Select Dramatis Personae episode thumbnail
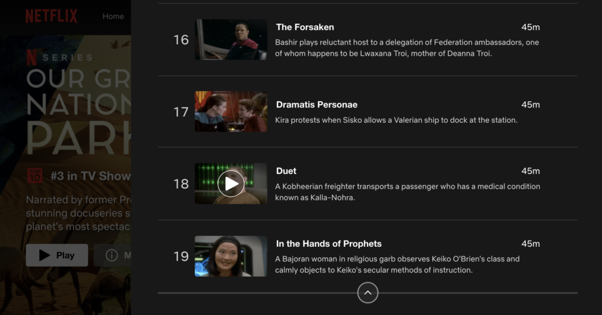602x315 pixels. [x=230, y=112]
